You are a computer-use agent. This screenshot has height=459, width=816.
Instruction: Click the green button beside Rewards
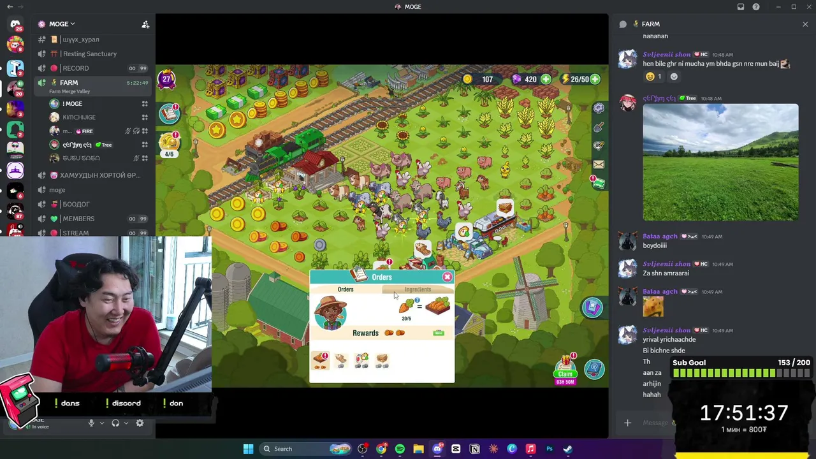point(439,333)
